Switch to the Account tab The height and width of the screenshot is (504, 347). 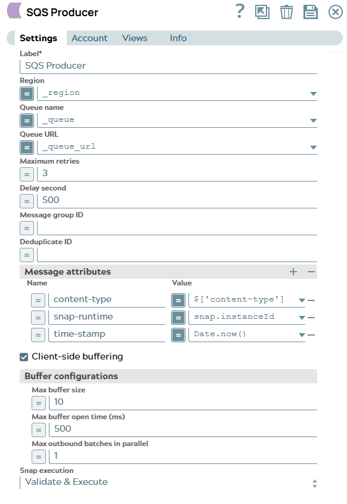tap(89, 38)
